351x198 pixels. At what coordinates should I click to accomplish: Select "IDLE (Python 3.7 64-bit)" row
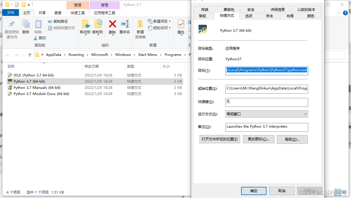95,75
